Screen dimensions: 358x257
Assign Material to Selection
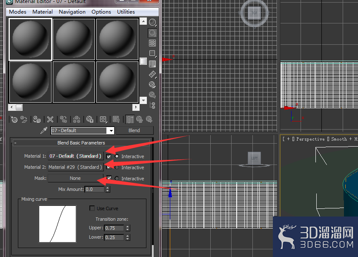click(37, 119)
